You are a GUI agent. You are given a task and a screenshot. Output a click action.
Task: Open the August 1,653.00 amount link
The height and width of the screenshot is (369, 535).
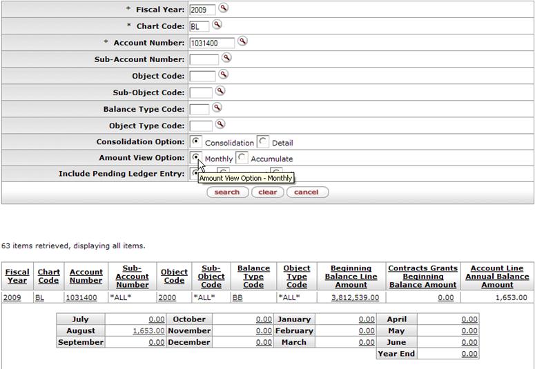coord(148,331)
